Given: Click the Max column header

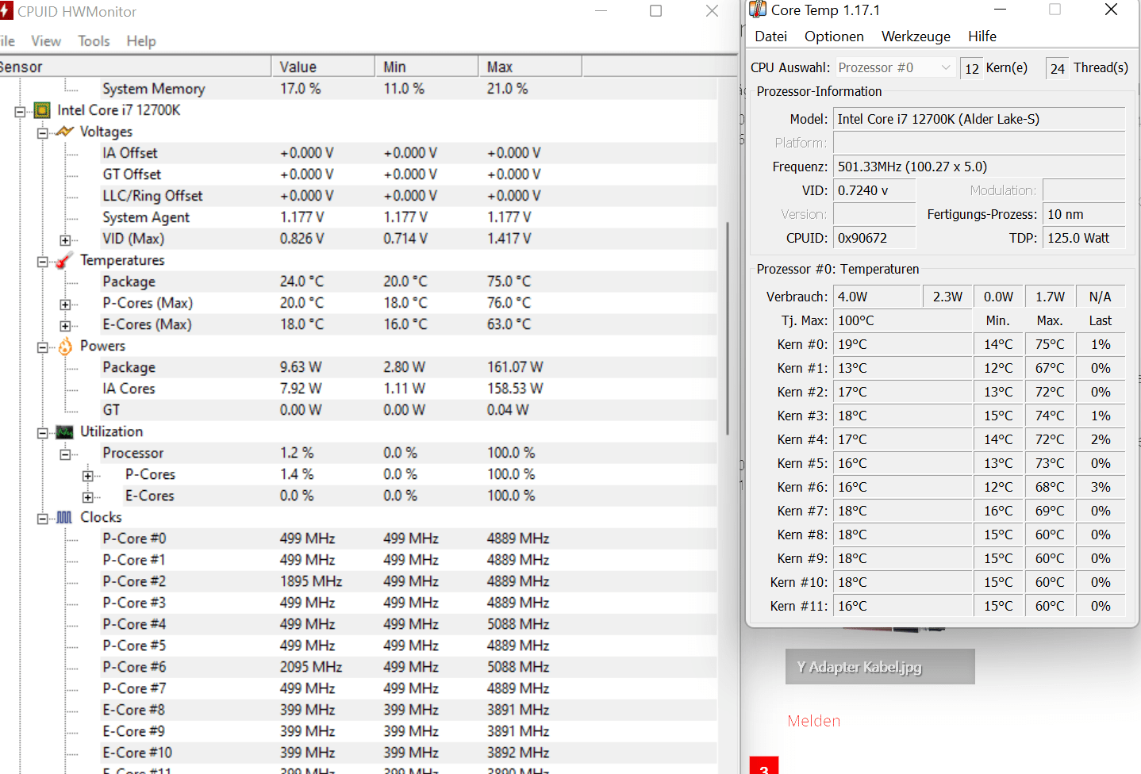Looking at the screenshot, I should tap(530, 67).
